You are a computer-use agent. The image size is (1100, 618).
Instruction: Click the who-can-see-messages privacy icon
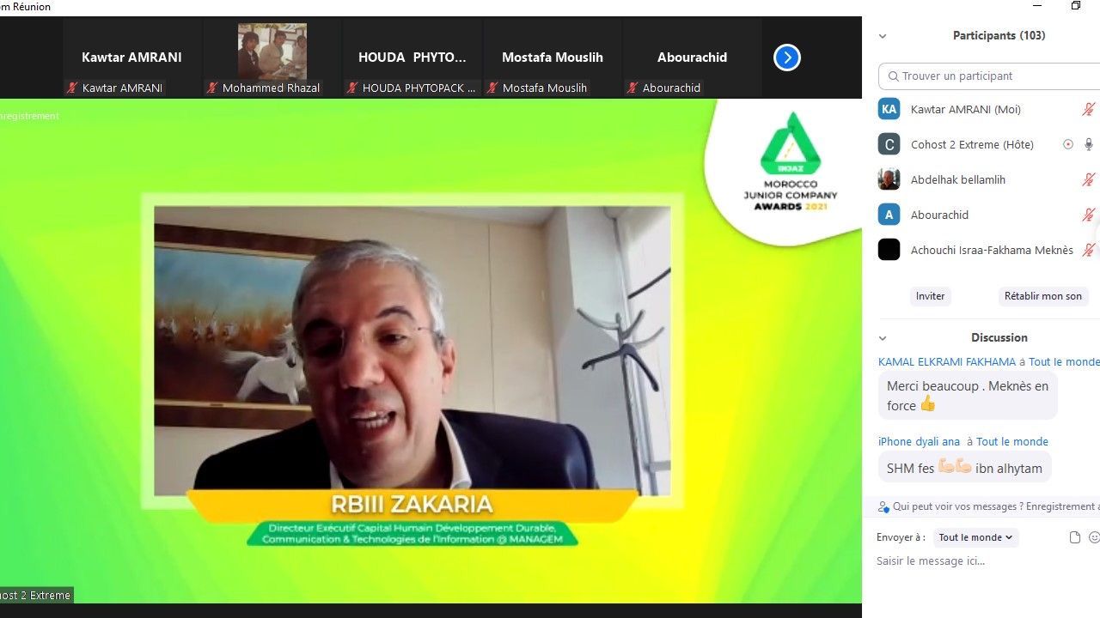tap(883, 507)
